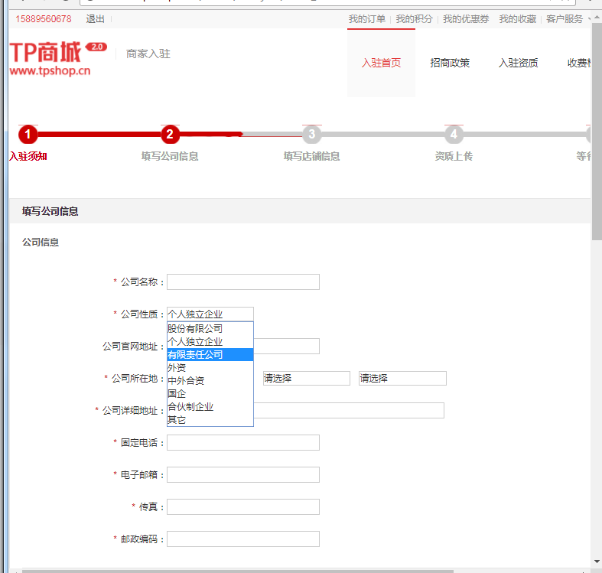
Task: Go to 入驻资质 tab
Action: (518, 63)
